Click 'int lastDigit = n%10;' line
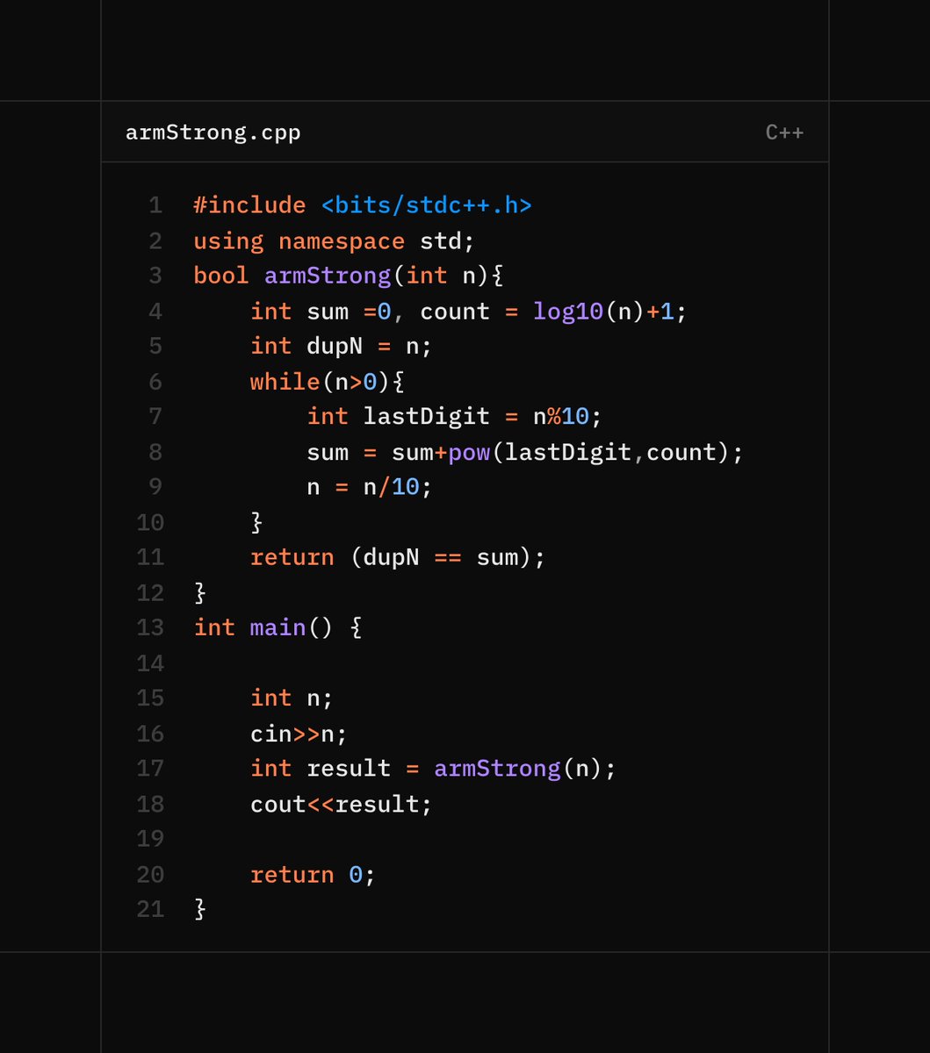The image size is (930, 1053). [455, 416]
